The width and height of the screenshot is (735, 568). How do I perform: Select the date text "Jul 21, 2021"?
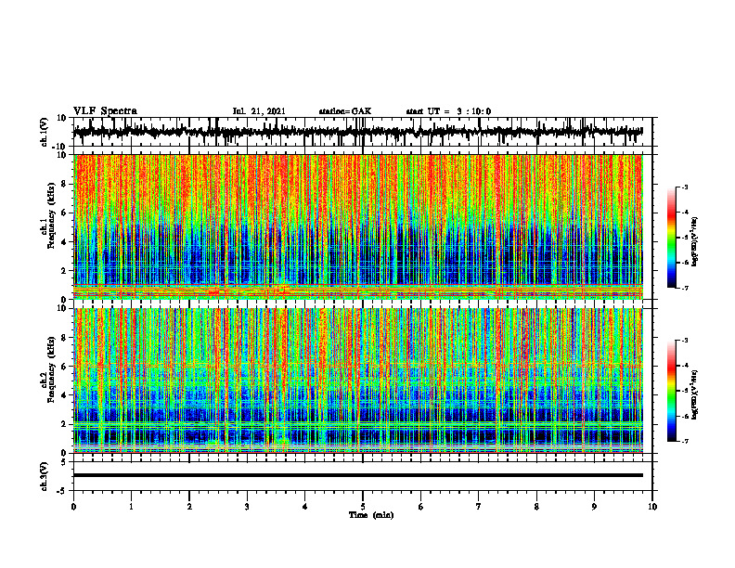[259, 111]
